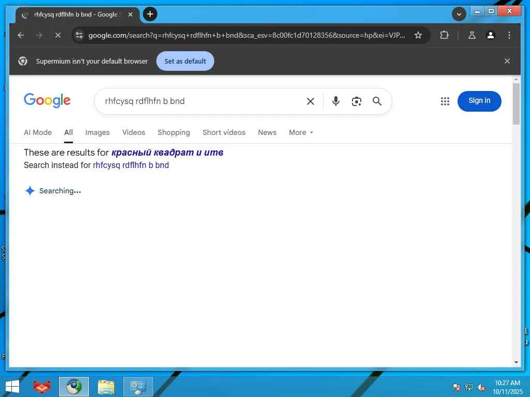Search by image with camera icon
This screenshot has height=397, width=530.
pyautogui.click(x=356, y=101)
